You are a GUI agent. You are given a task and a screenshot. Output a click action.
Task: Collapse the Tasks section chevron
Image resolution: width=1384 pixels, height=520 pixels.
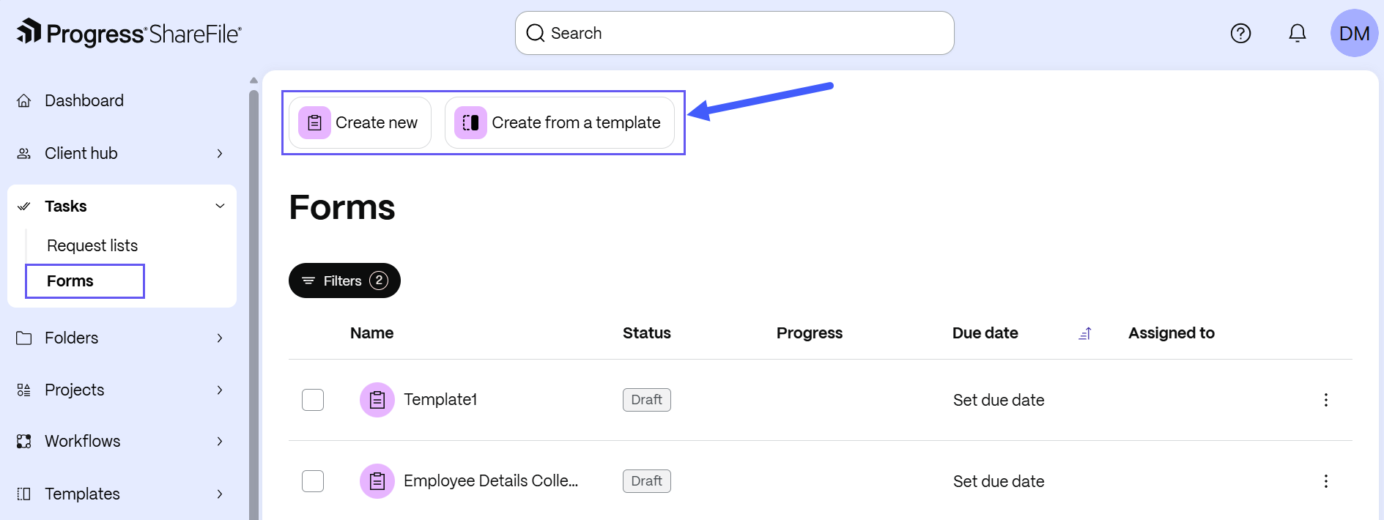coord(220,206)
